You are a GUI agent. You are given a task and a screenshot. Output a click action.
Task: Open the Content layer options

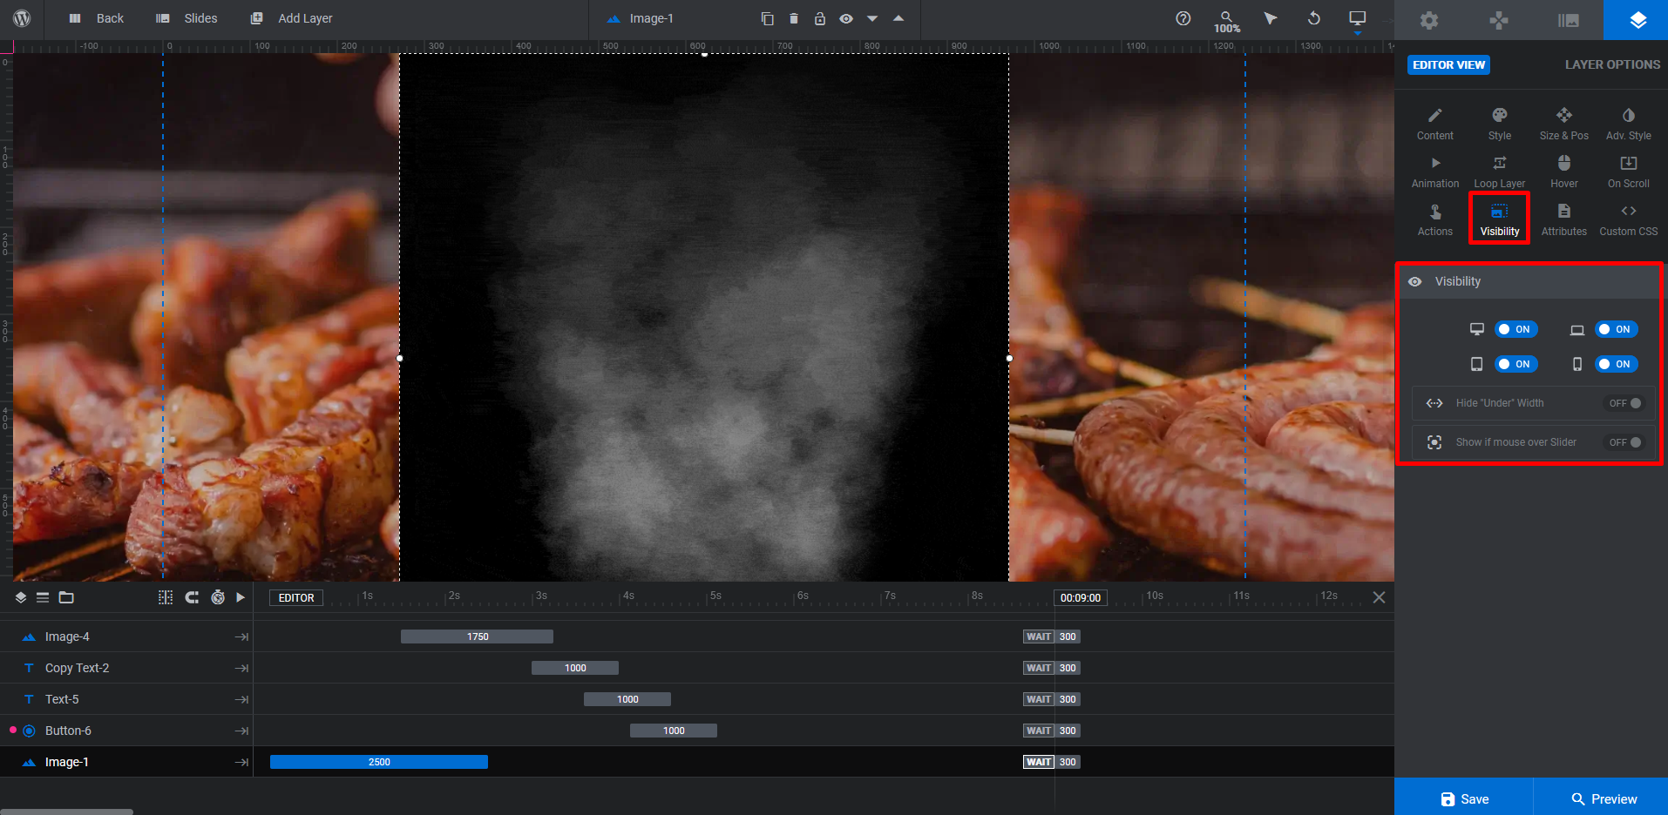coord(1435,124)
